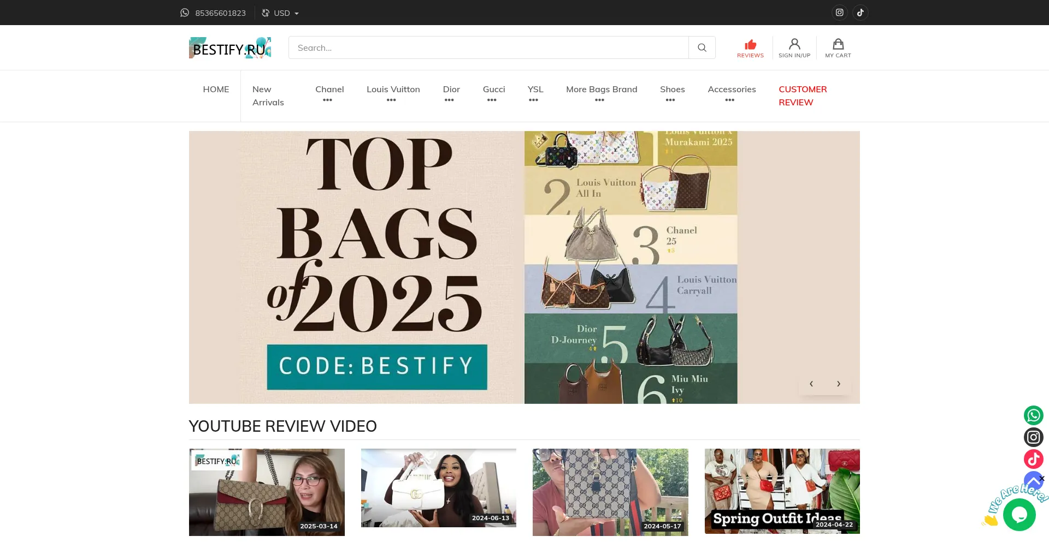The image size is (1049, 542).
Task: Open CUSTOMER REVIEW menu link
Action: coord(803,96)
